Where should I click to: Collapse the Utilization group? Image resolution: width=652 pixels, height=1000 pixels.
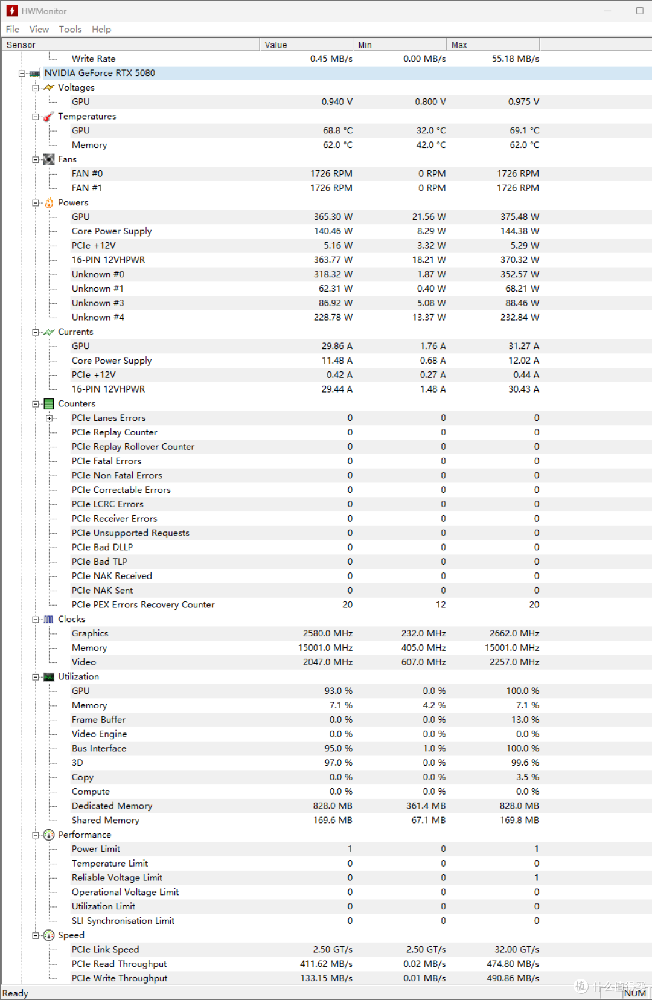(x=36, y=677)
